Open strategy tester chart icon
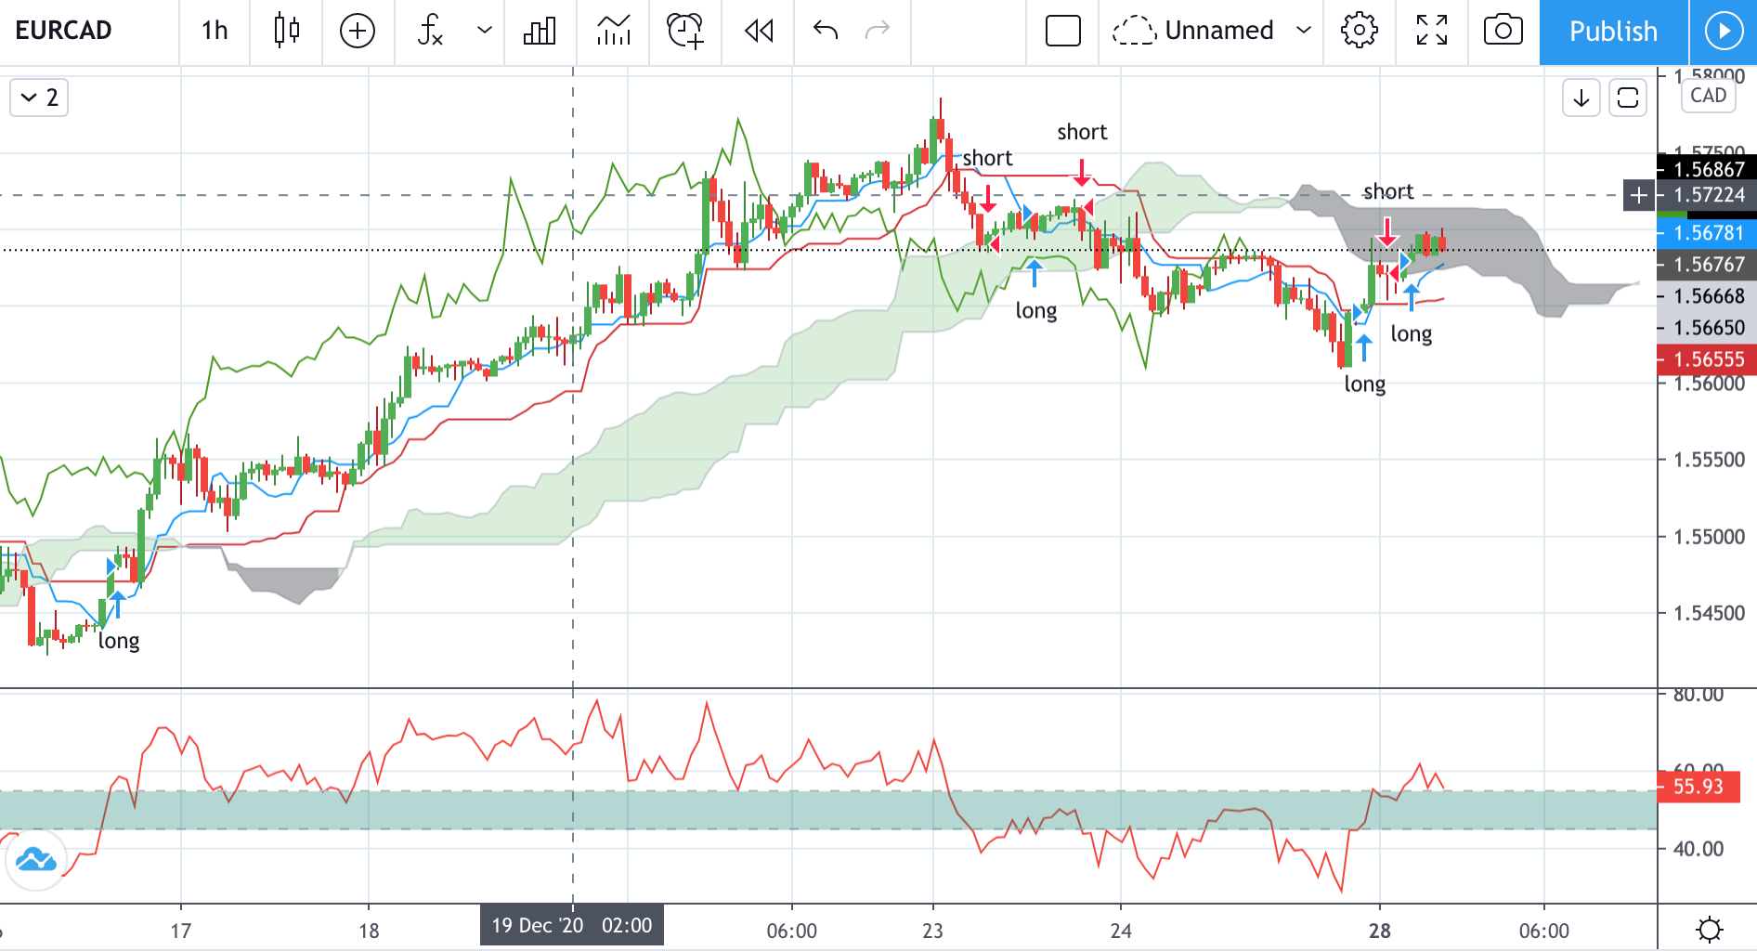This screenshot has height=951, width=1757. coord(613,31)
